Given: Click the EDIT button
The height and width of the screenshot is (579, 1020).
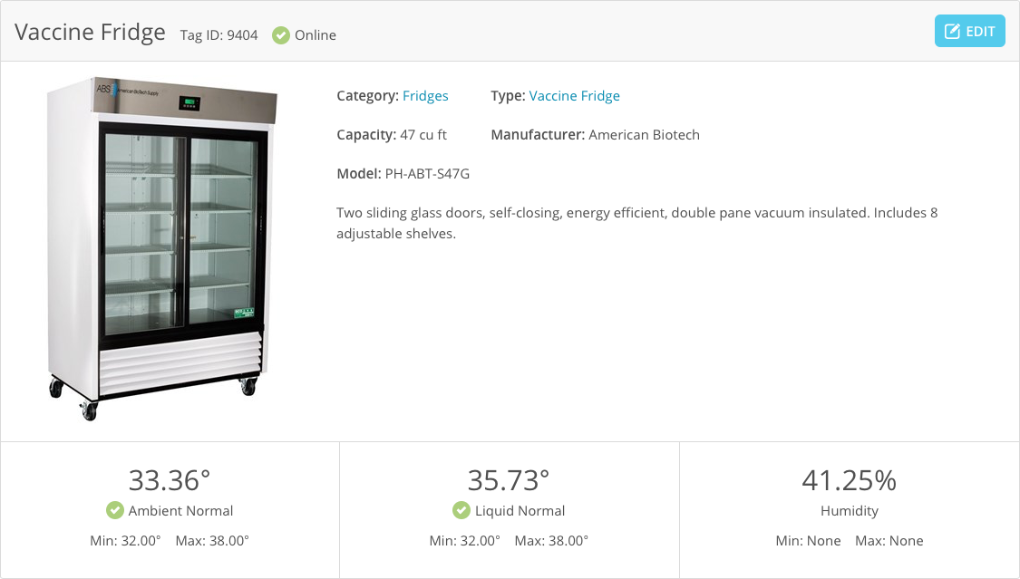Looking at the screenshot, I should point(969,31).
